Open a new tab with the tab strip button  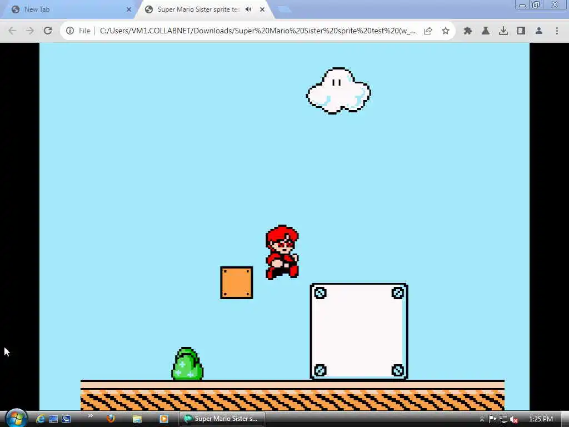(x=284, y=9)
